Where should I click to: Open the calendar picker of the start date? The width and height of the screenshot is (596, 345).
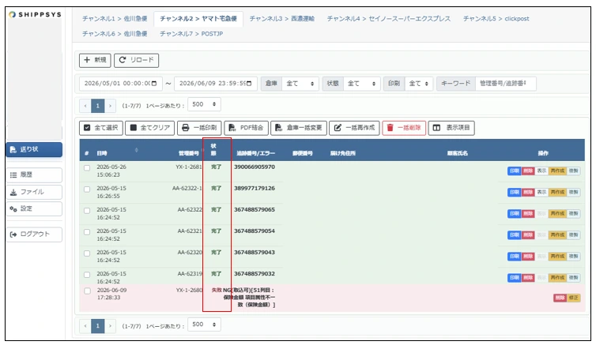[154, 84]
